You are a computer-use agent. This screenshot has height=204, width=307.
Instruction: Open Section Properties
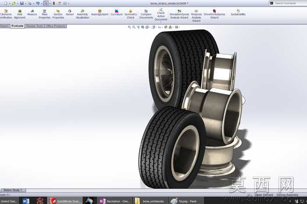58,14
